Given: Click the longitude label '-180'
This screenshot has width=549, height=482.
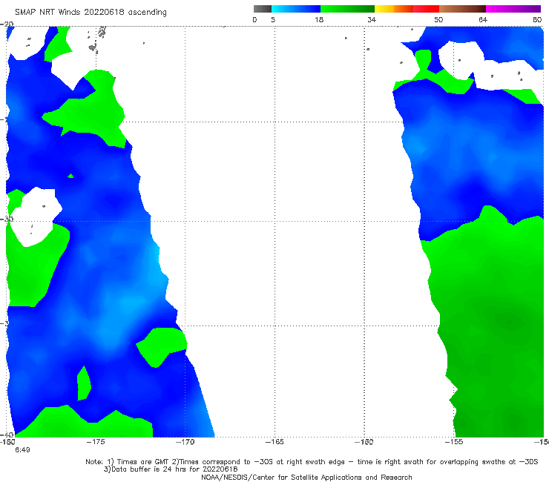Looking at the screenshot, I should pos(7,442).
